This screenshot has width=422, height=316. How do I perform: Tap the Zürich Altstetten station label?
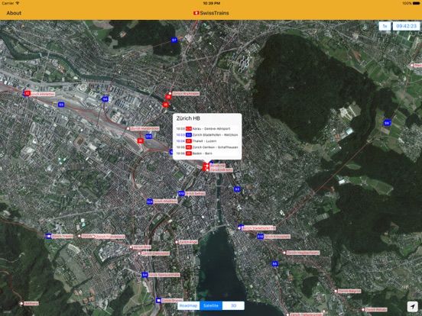pos(42,94)
